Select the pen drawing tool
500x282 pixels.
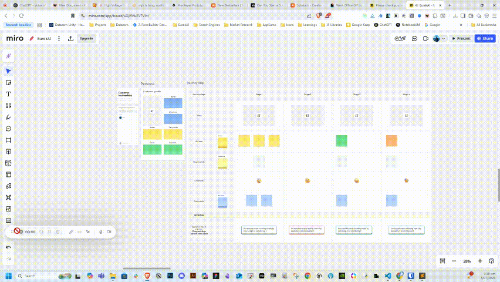[9, 117]
